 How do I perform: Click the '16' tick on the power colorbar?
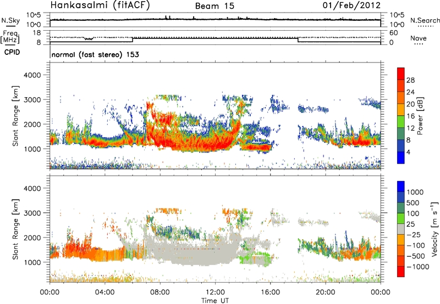410,116
